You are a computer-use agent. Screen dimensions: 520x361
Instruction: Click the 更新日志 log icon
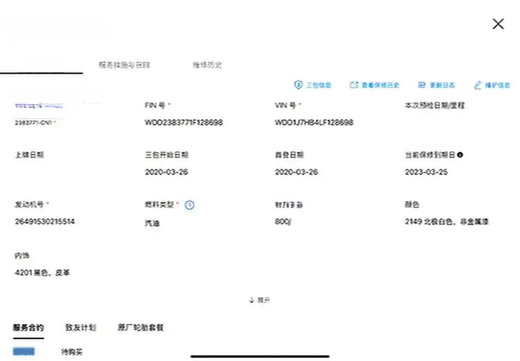pos(422,85)
